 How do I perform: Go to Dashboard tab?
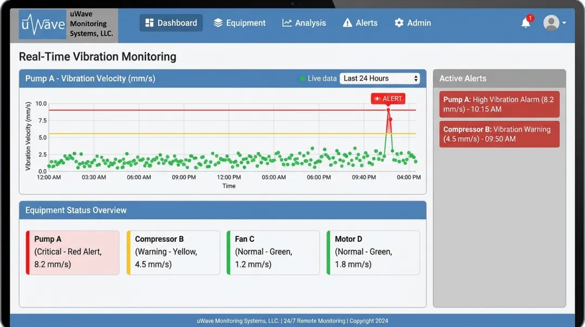(171, 23)
